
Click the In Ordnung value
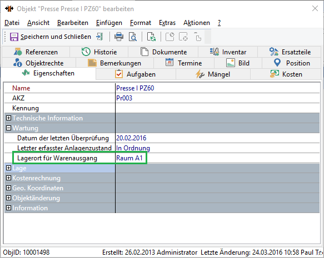133,148
